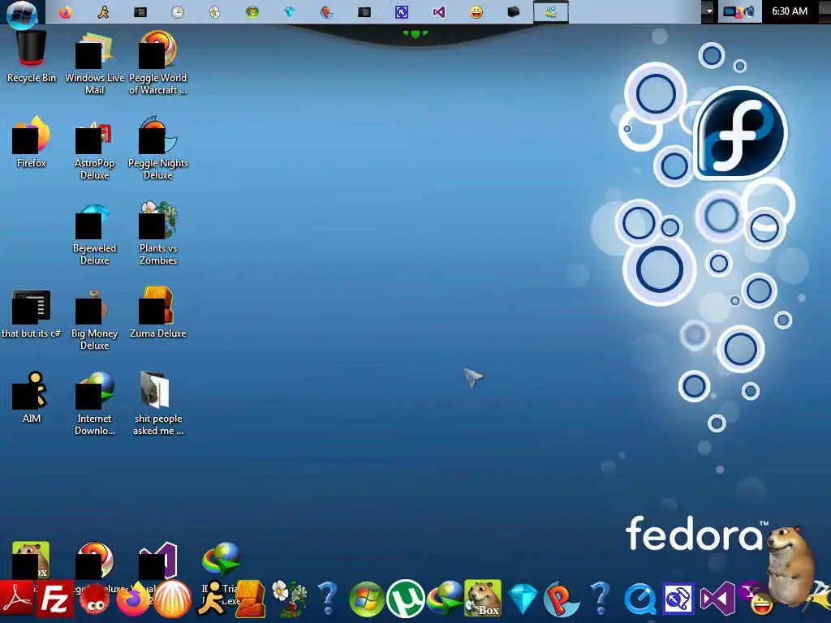Screen dimensions: 831x623
Task: Select the black cube taskbar button
Action: coord(513,12)
